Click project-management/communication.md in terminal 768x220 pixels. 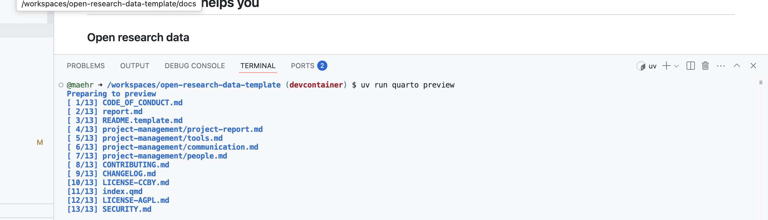coord(180,147)
